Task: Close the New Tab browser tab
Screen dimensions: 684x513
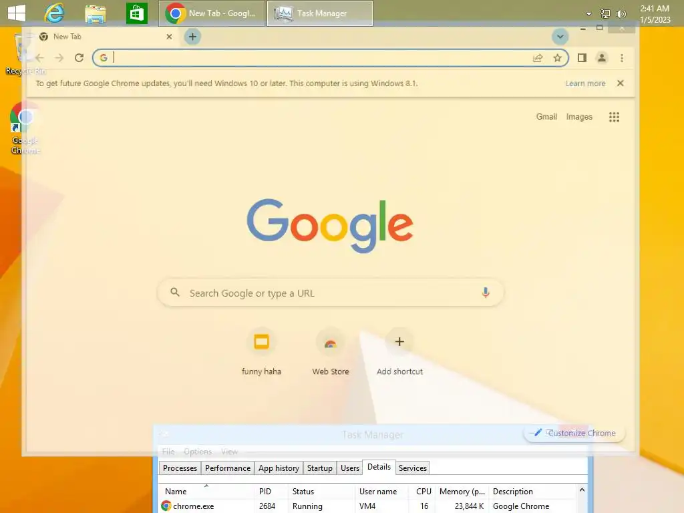Action: tap(169, 37)
